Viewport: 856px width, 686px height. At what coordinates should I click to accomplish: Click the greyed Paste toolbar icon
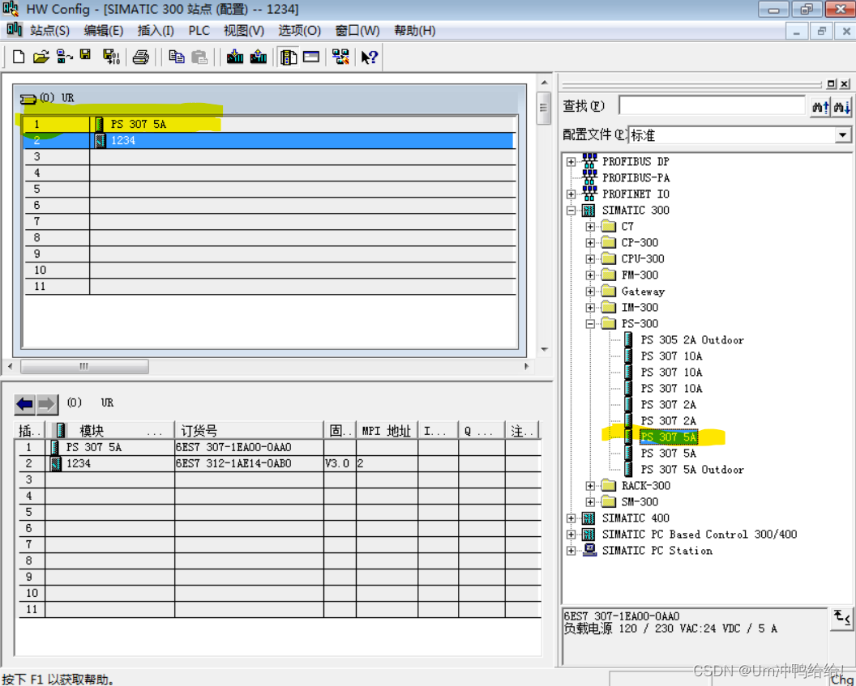click(199, 57)
